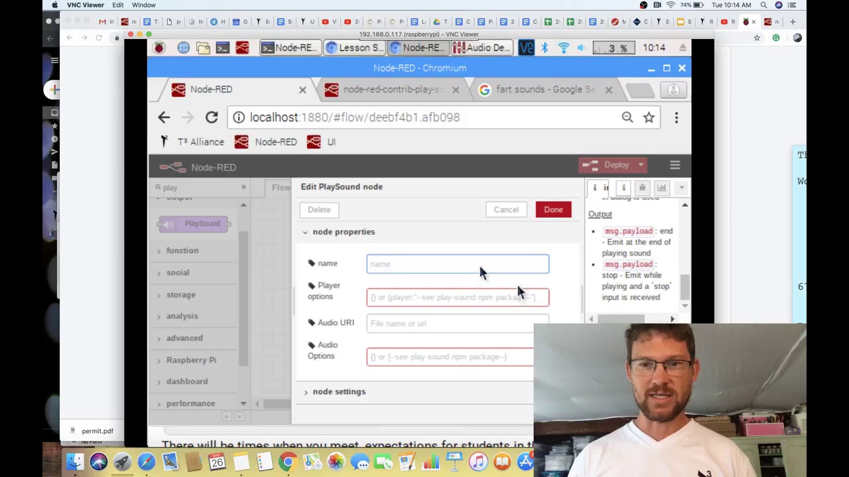Open Safari from the Dock
The image size is (849, 477).
147,461
